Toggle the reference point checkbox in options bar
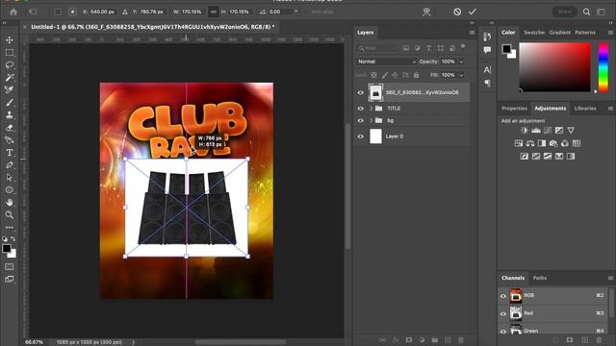 (x=58, y=12)
